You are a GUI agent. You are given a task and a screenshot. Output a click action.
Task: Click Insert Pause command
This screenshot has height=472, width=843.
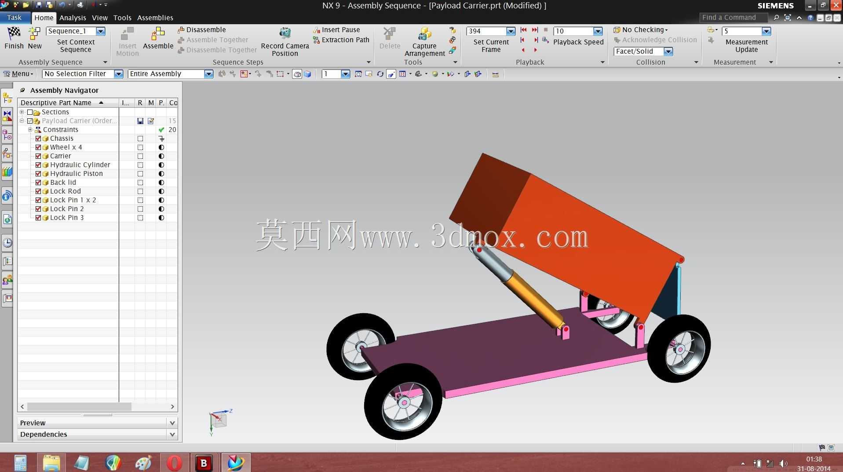coord(336,29)
